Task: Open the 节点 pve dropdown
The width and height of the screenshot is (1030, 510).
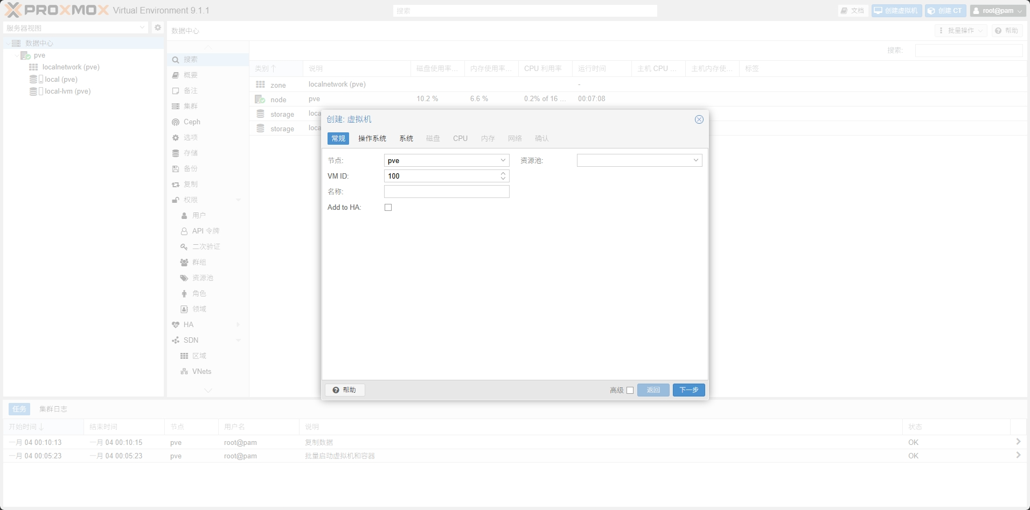Action: (503, 160)
